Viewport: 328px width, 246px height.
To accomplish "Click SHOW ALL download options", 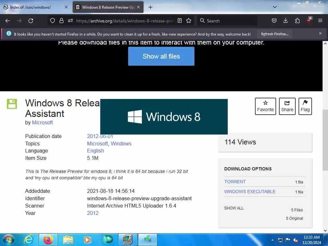I will tap(234, 208).
